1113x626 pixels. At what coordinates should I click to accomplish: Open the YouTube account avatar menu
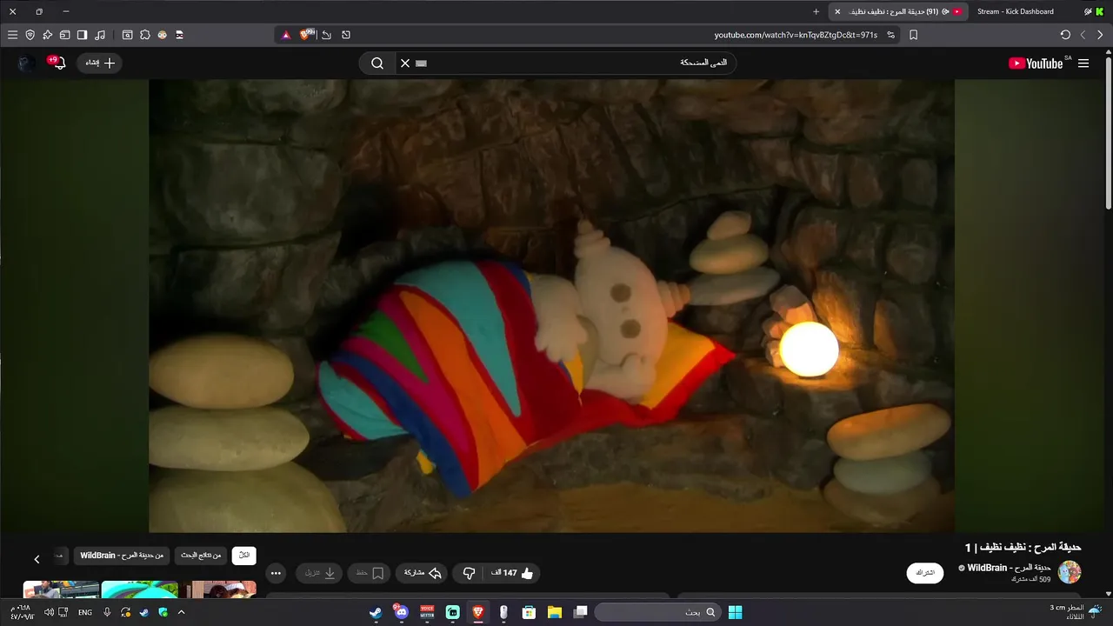[26, 63]
